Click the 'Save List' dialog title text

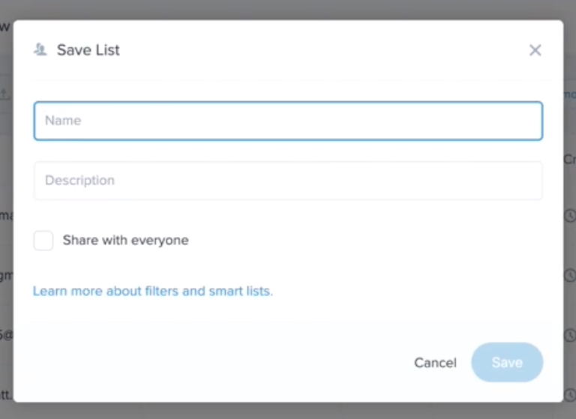pyautogui.click(x=88, y=50)
